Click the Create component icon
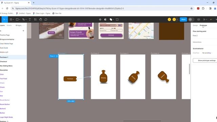Screen dimensions: 217x122 100,20
